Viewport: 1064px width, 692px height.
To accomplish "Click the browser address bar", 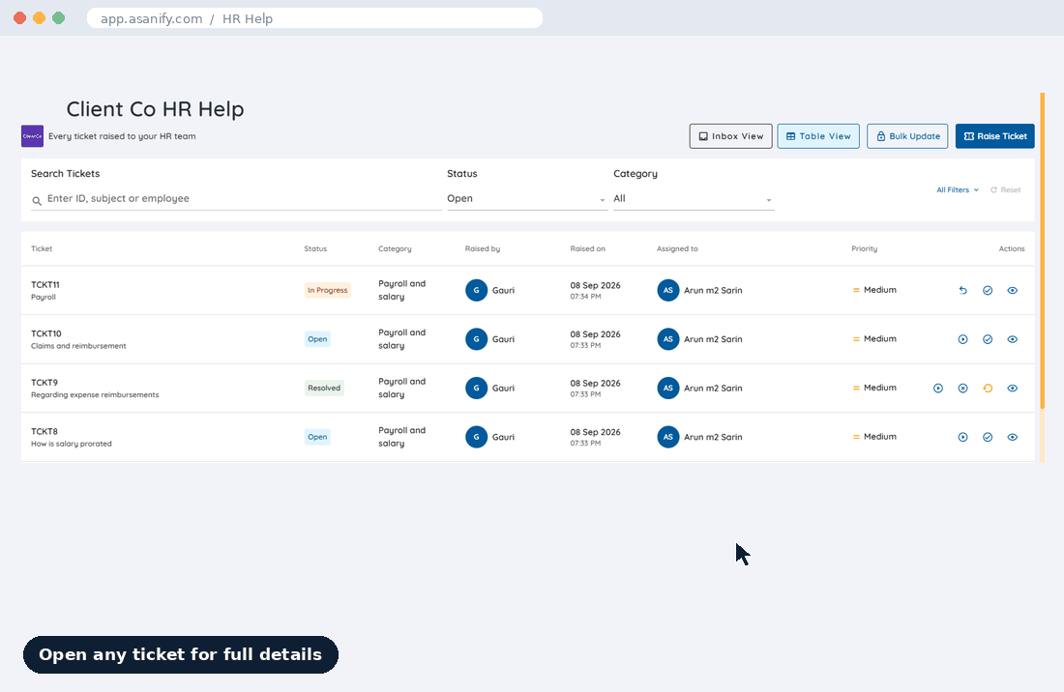I will click(315, 18).
